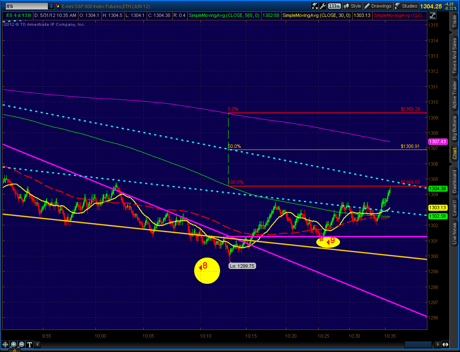Click the 1304.38 green last-price bubble

pyautogui.click(x=438, y=189)
